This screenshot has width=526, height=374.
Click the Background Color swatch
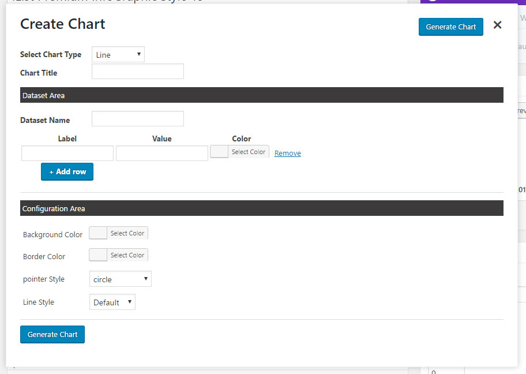click(97, 233)
